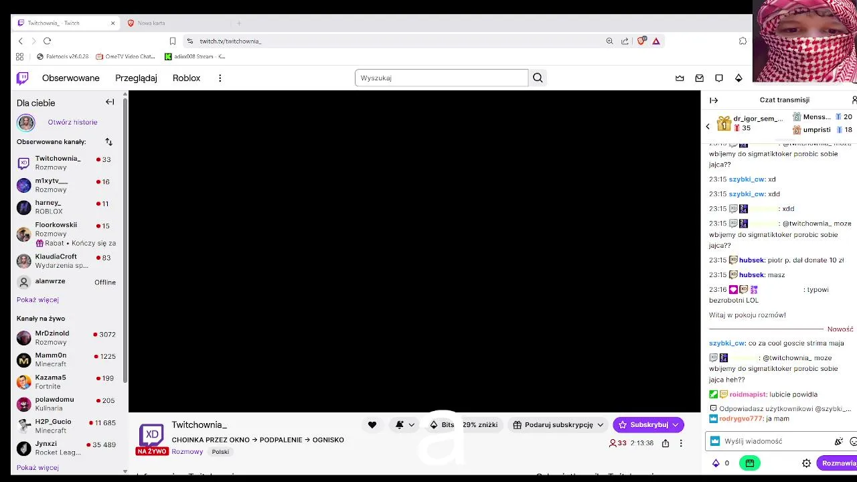
Task: Click the Rozmawiaj chat send button
Action: click(838, 463)
